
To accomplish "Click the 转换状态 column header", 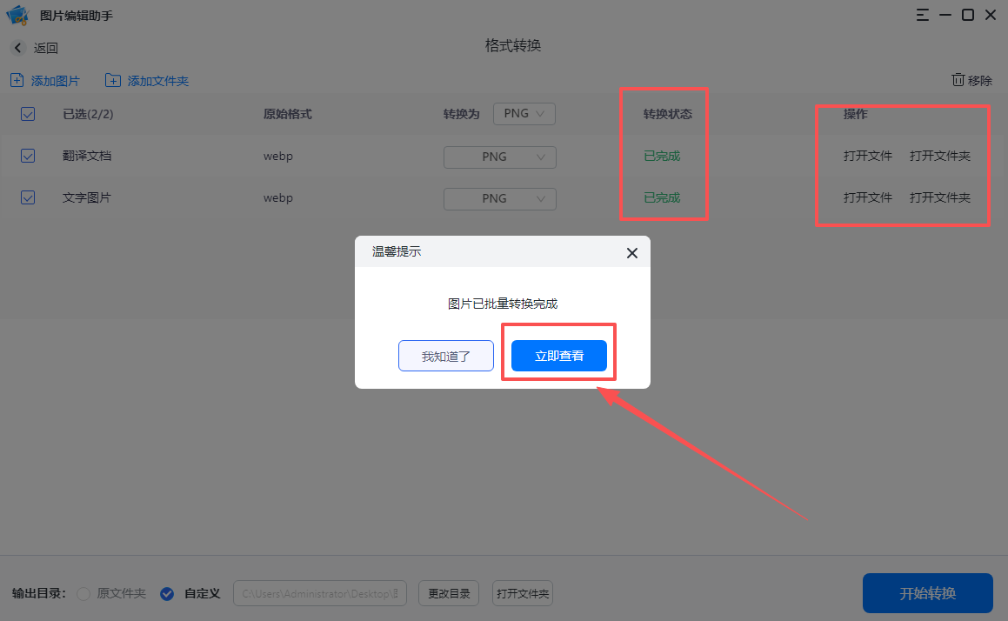I will coord(668,114).
